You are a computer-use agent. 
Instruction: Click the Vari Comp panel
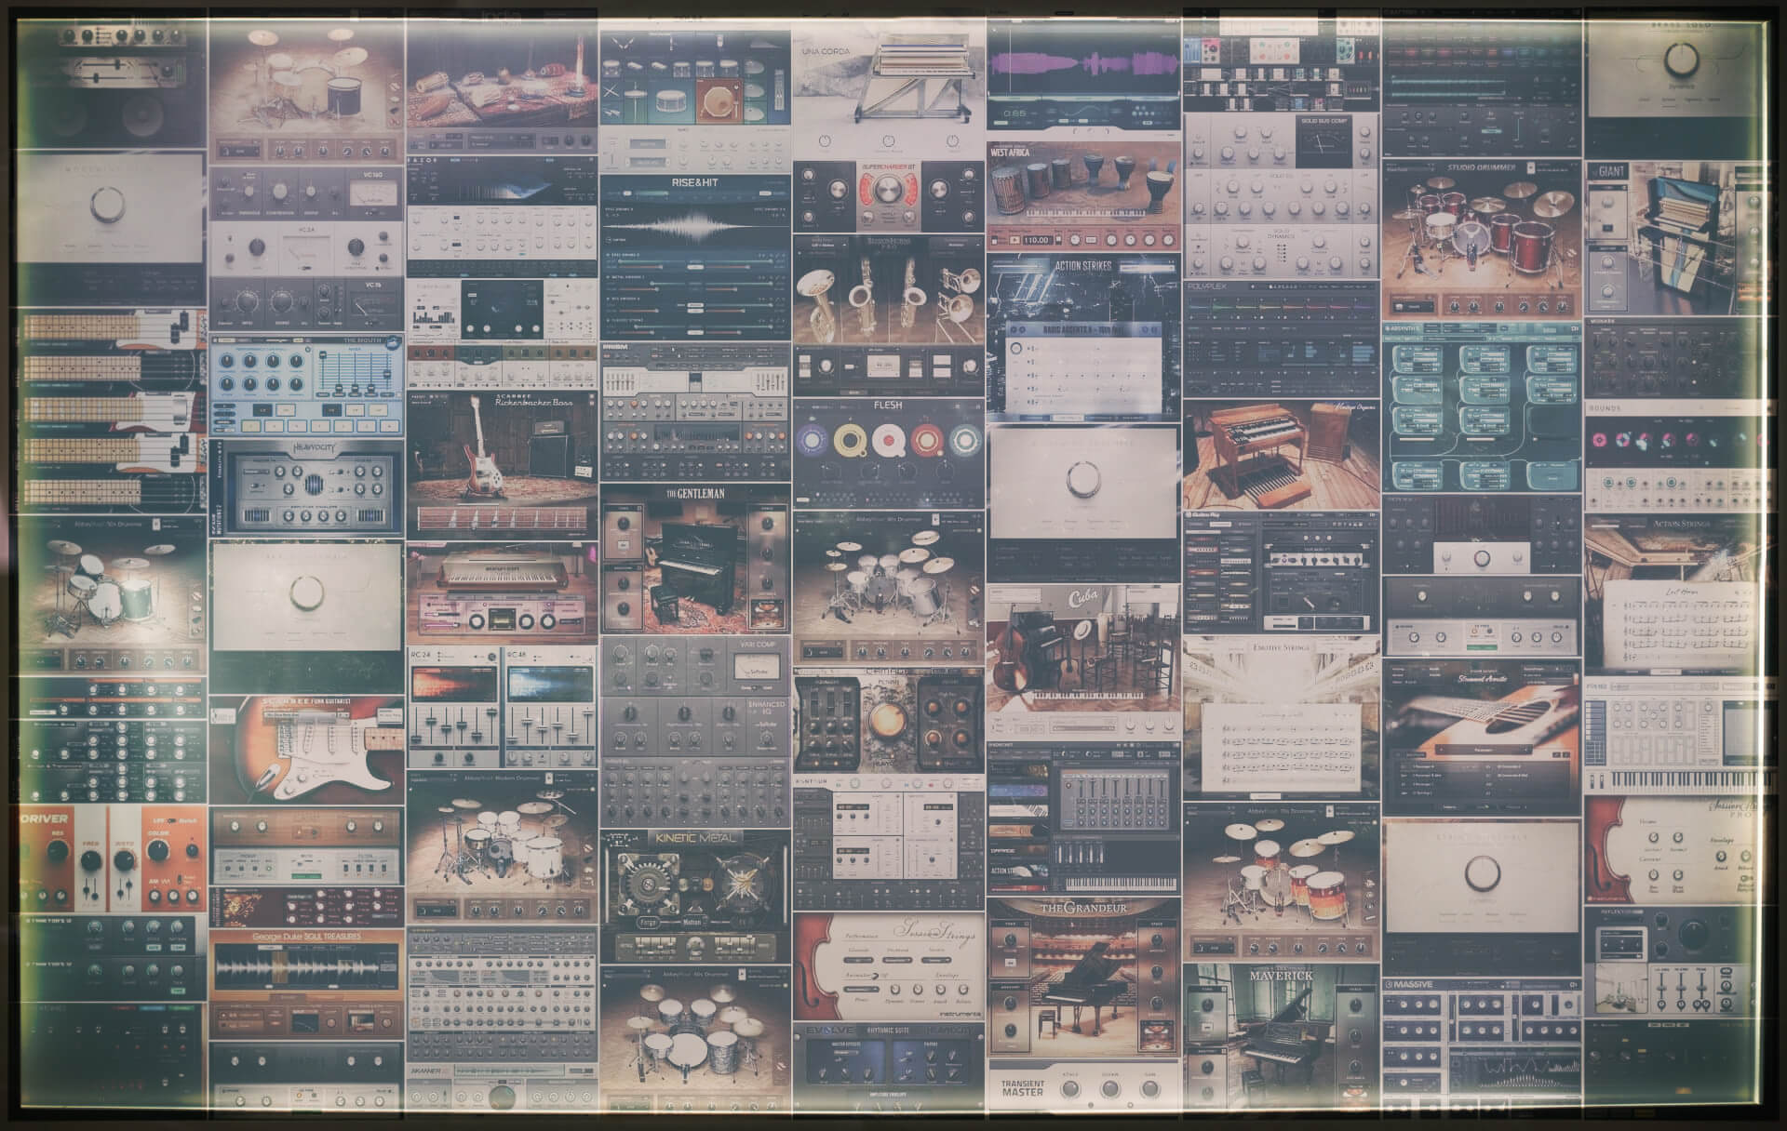pyautogui.click(x=695, y=666)
